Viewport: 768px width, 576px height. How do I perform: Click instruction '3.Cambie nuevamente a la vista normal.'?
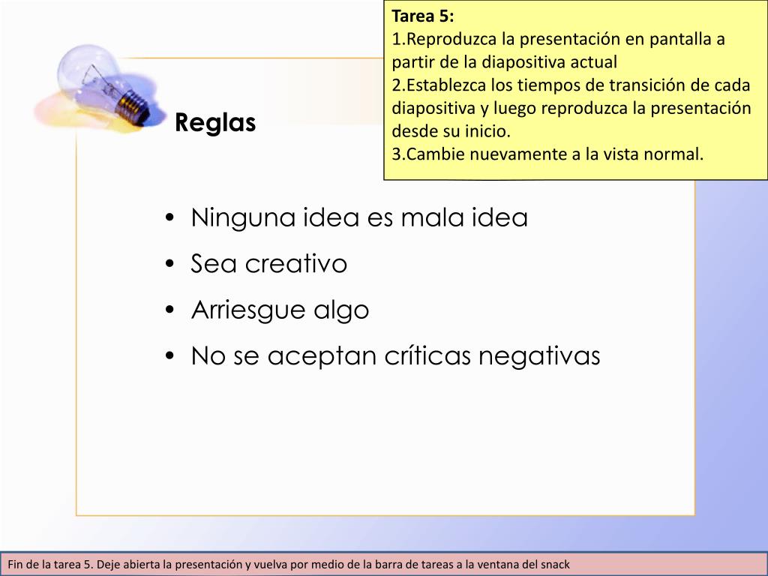547,154
